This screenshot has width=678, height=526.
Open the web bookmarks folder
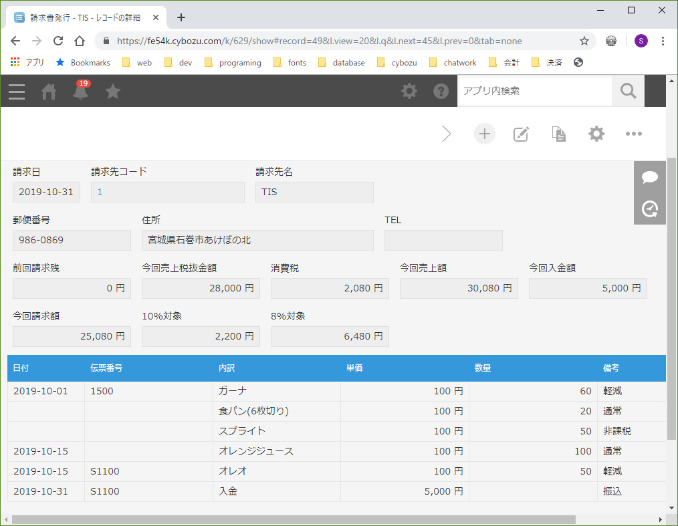[137, 63]
